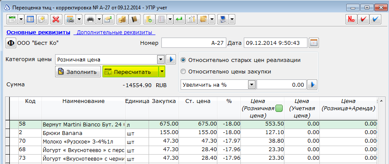389x164 pixels.
Task: Click the printer icon
Action: 90,19
